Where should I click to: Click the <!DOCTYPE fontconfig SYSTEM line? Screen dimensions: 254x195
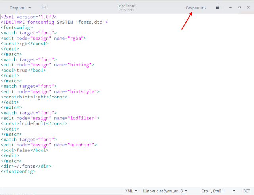(54, 22)
